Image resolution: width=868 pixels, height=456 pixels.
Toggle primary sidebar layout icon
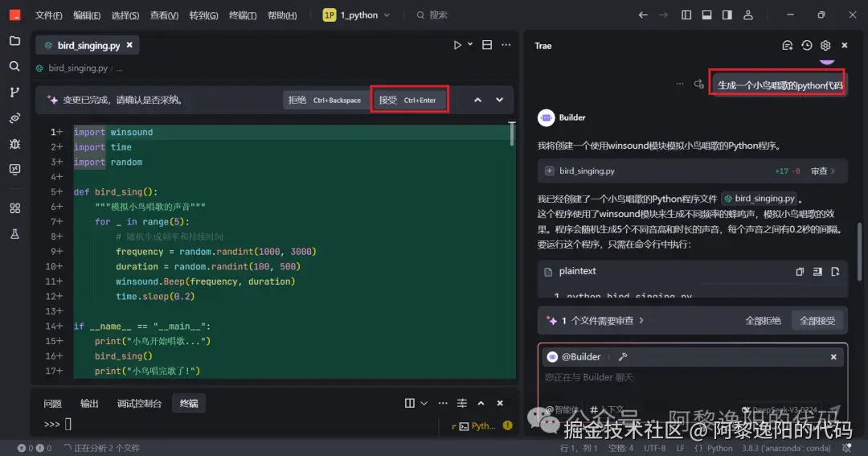tap(686, 15)
